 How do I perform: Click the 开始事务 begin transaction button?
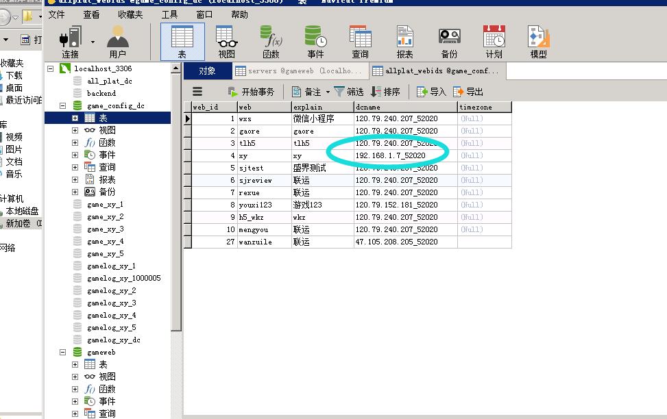pyautogui.click(x=251, y=92)
